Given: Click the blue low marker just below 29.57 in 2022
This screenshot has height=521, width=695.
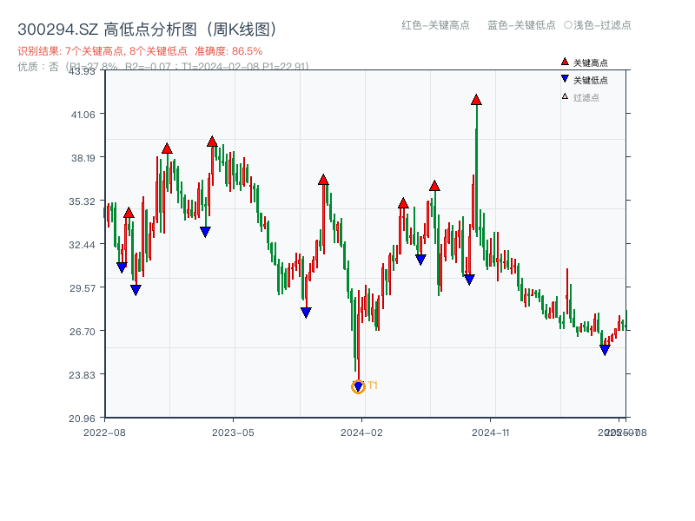Looking at the screenshot, I should [x=136, y=290].
